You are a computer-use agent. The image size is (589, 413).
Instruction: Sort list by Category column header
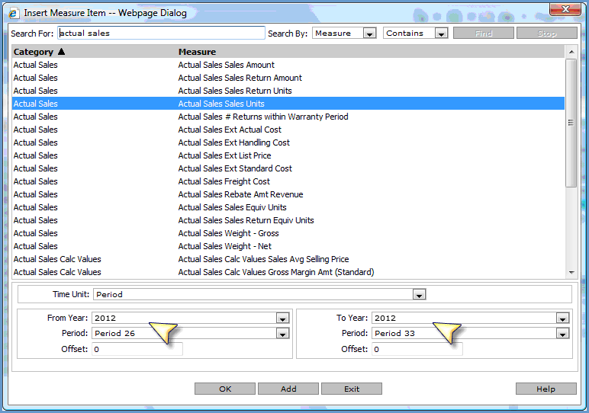(x=34, y=52)
